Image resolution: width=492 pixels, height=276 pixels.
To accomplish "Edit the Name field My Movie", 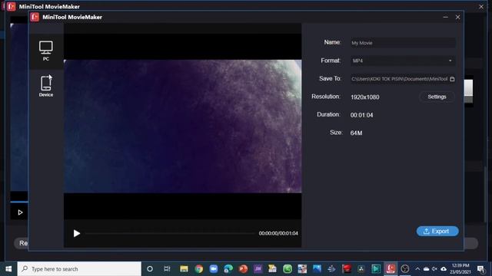I will (x=403, y=43).
